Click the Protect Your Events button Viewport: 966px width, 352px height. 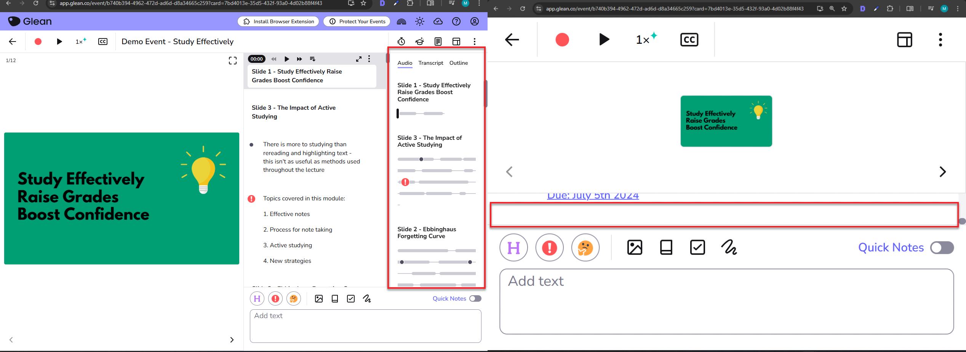tap(357, 22)
